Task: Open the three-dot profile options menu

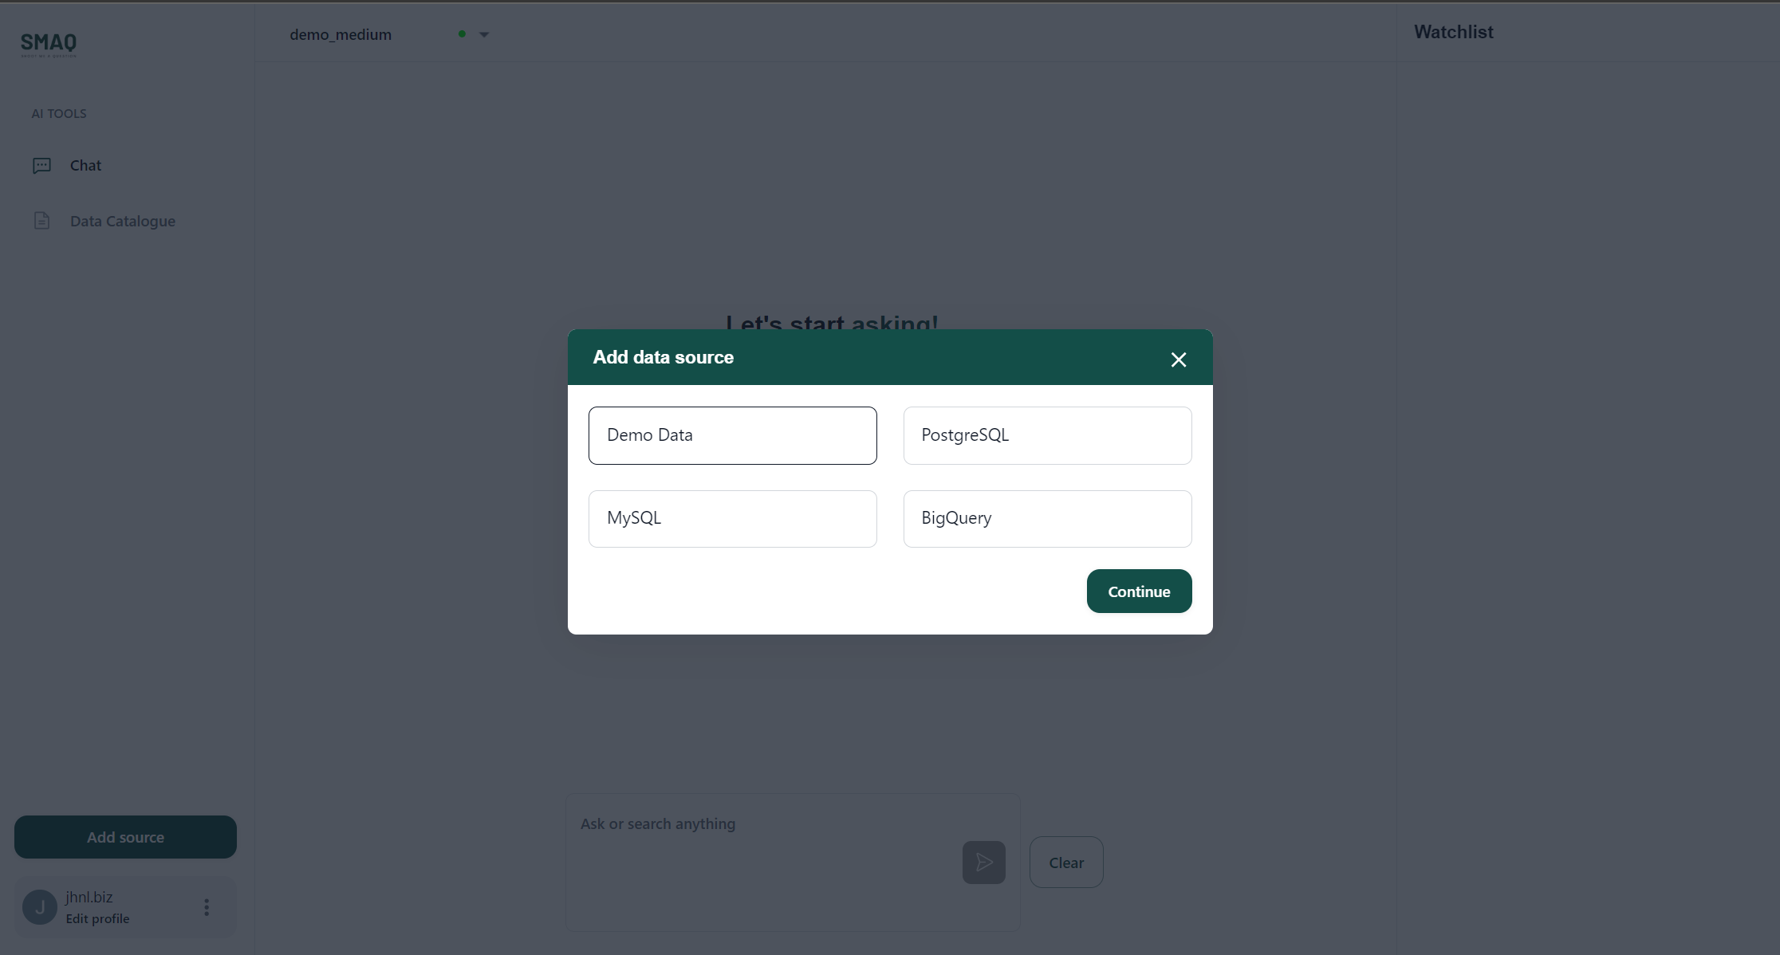Action: pos(207,907)
